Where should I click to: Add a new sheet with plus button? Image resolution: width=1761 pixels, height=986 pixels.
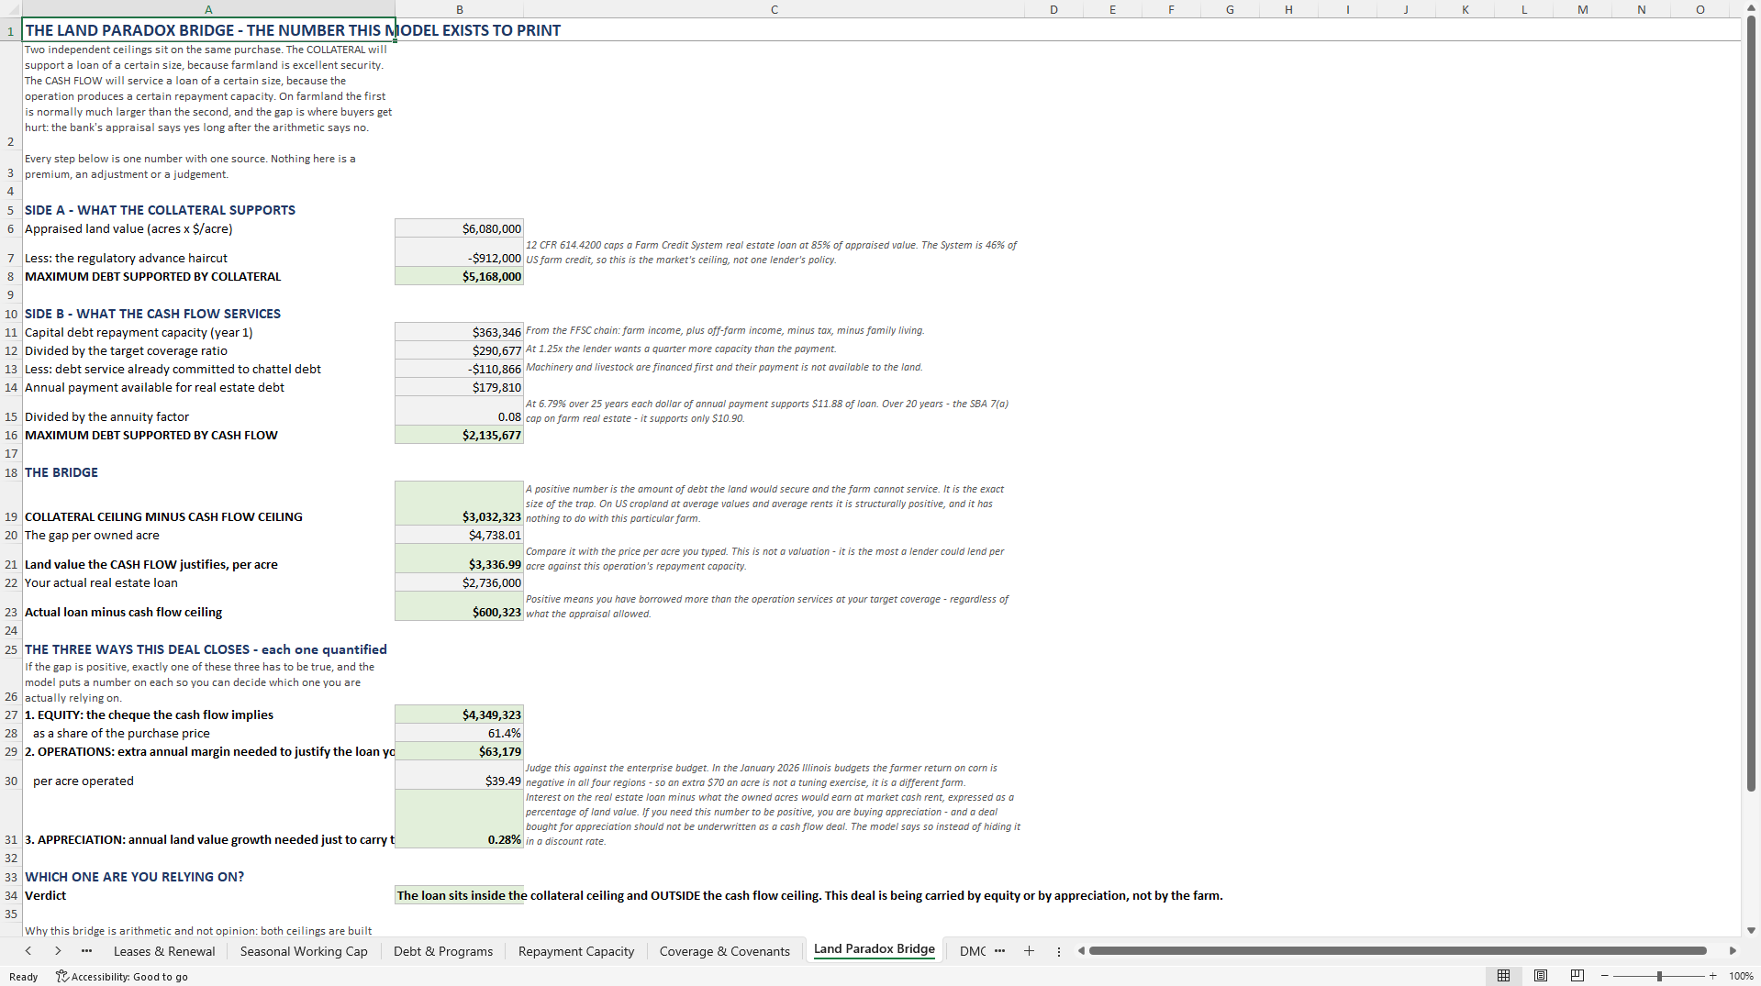(x=1029, y=951)
